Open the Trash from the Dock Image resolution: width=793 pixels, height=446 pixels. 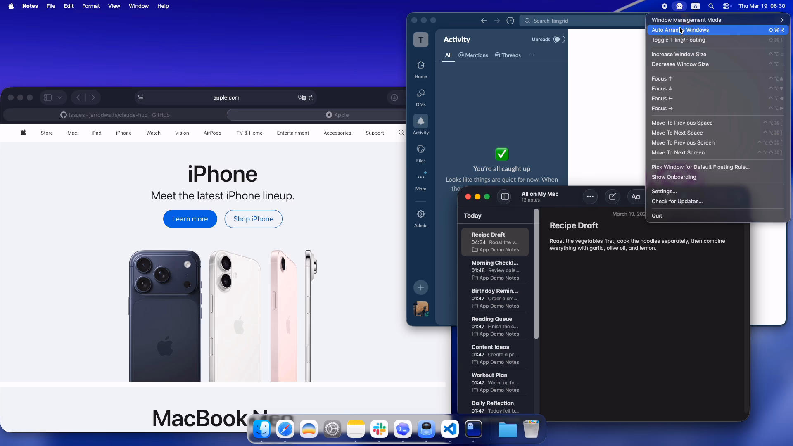pos(531,429)
